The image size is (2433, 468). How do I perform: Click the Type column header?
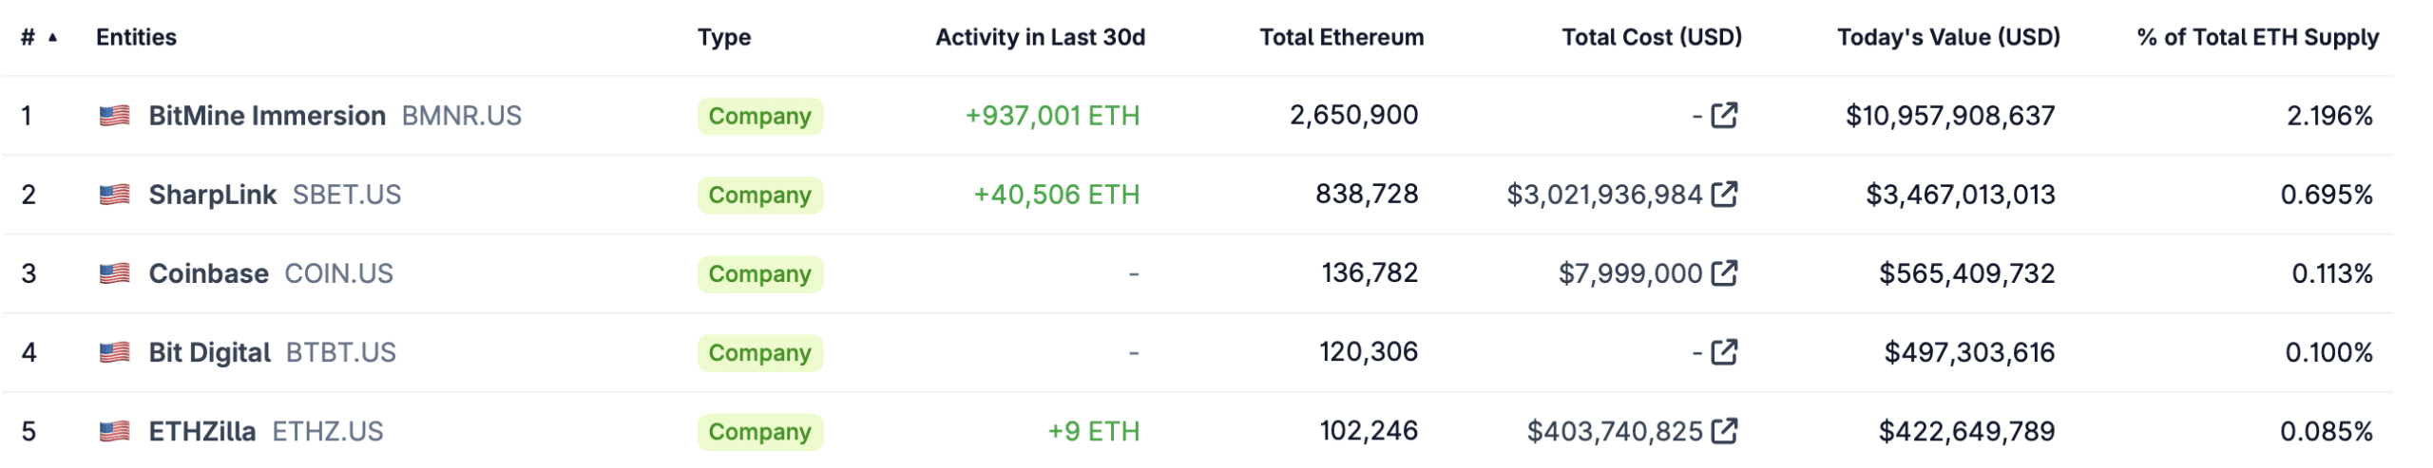click(x=723, y=37)
